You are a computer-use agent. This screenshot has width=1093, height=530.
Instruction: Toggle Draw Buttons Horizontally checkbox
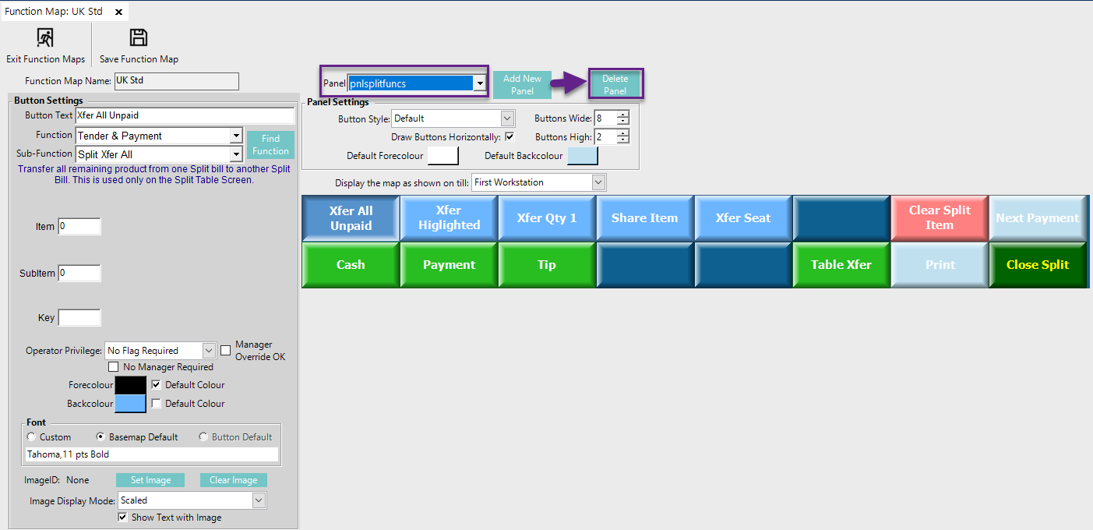coord(509,136)
